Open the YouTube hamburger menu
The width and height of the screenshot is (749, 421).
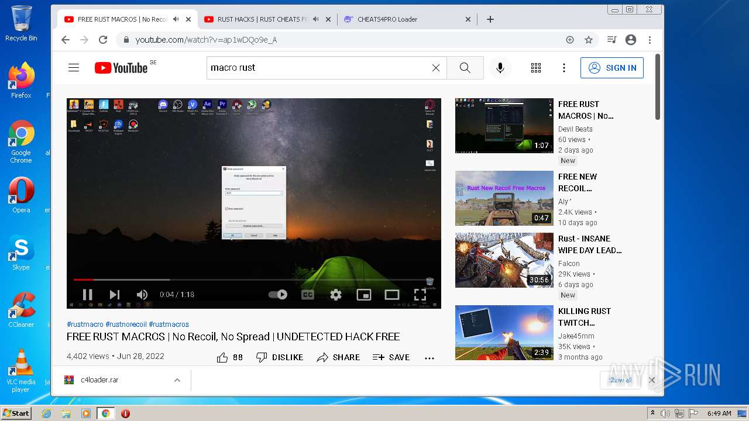[x=74, y=68]
